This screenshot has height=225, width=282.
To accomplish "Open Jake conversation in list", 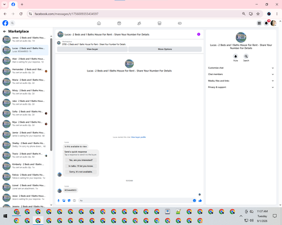I will (25, 102).
